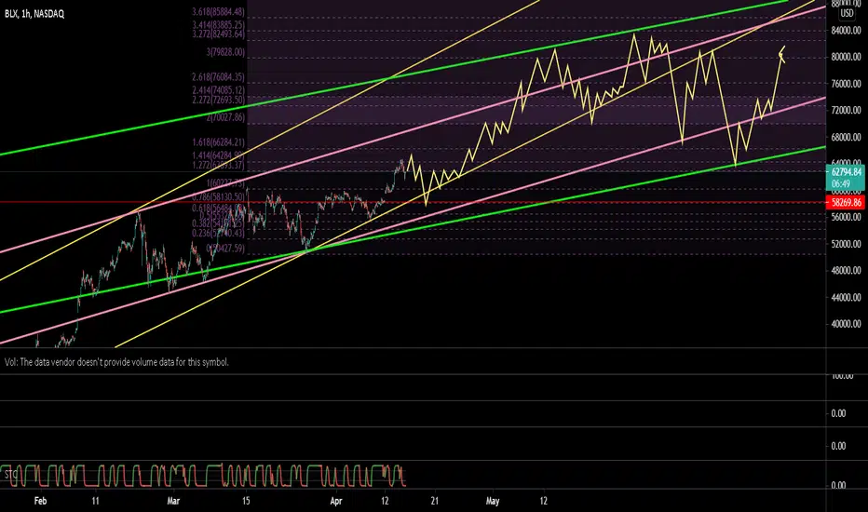
Task: Click the 68000.00 price axis label
Action: (846, 137)
